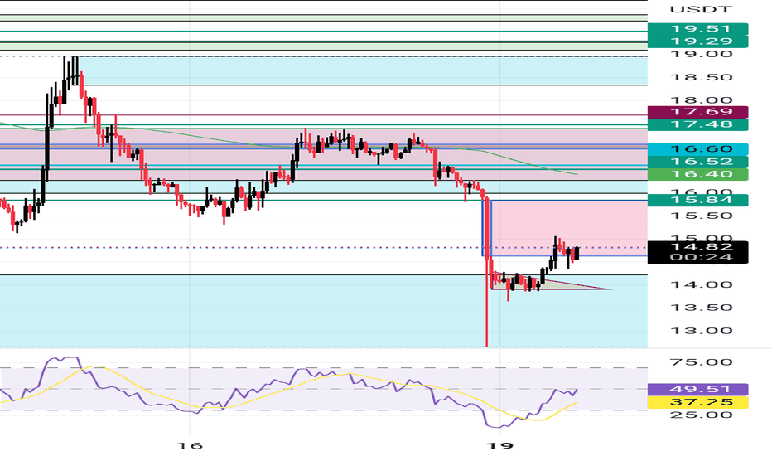Click the current price 14.82 label
The height and width of the screenshot is (456, 772).
click(x=697, y=247)
